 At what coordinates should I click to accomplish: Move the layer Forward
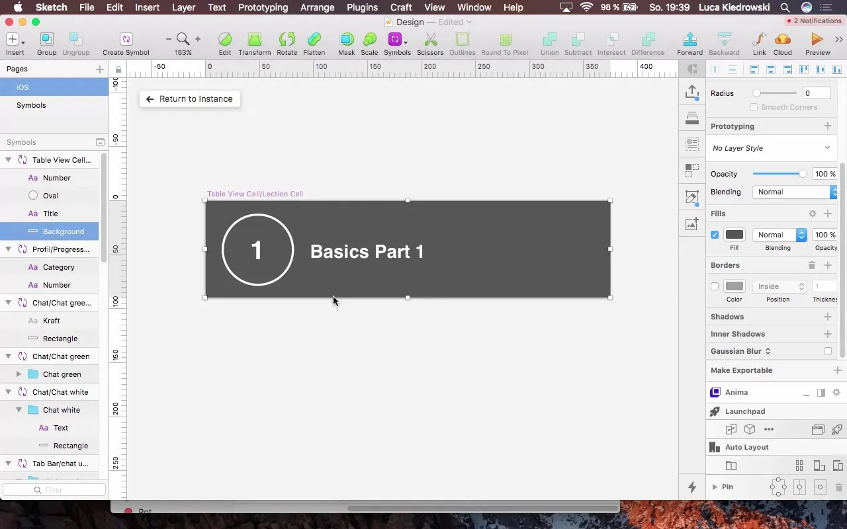690,43
